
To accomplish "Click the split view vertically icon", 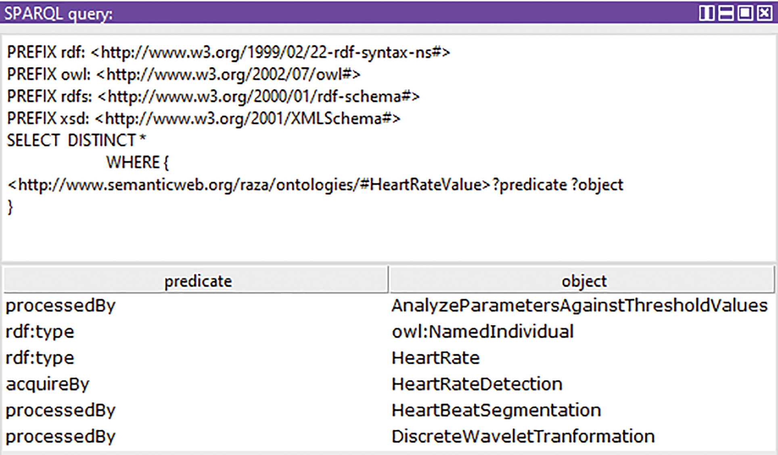I will 706,13.
